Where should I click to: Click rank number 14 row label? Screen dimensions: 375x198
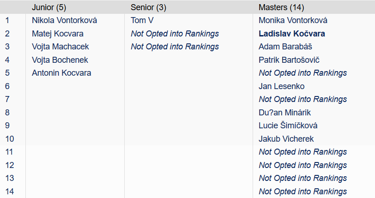click(x=10, y=191)
